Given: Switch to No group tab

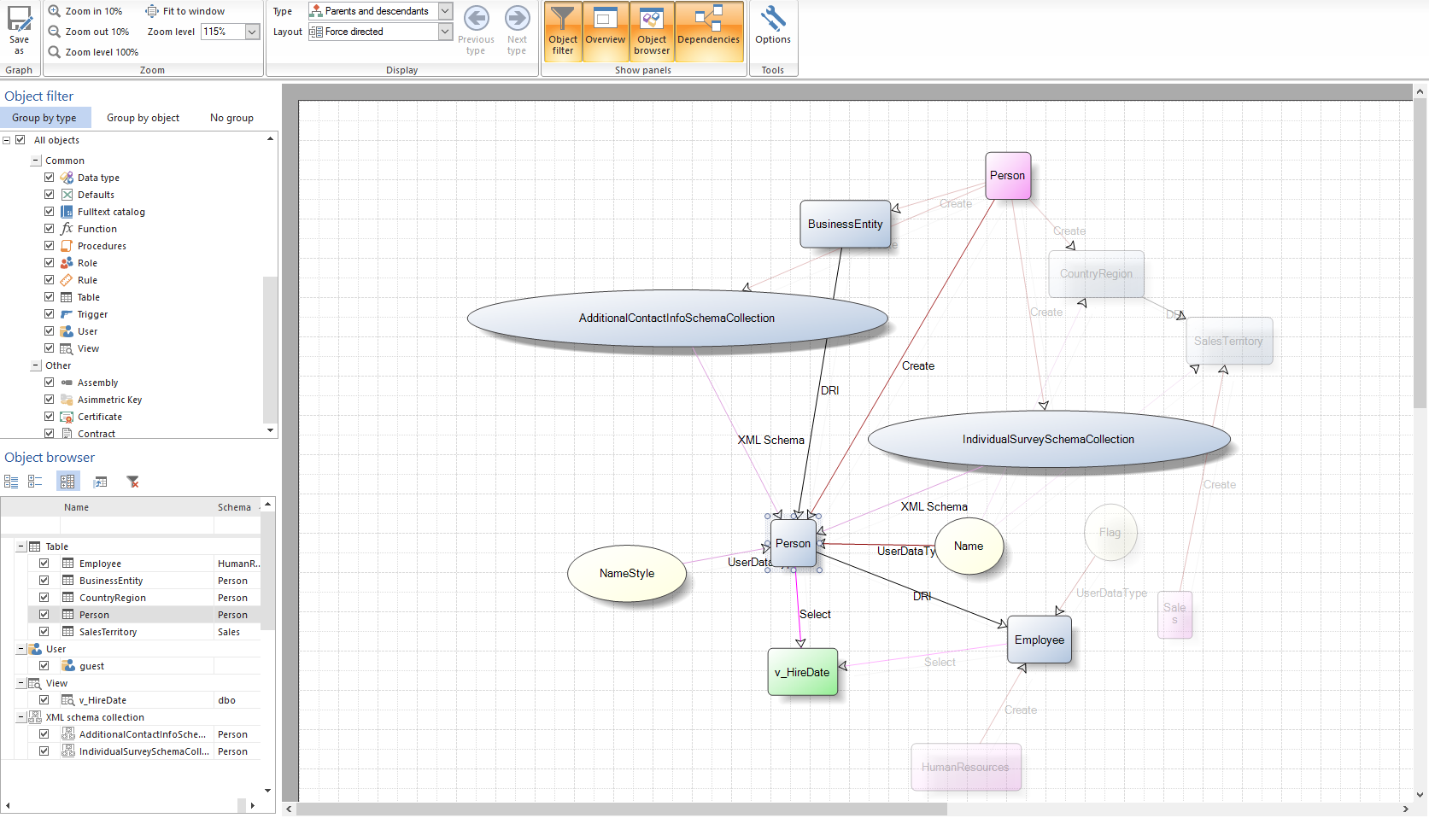Looking at the screenshot, I should coord(232,118).
